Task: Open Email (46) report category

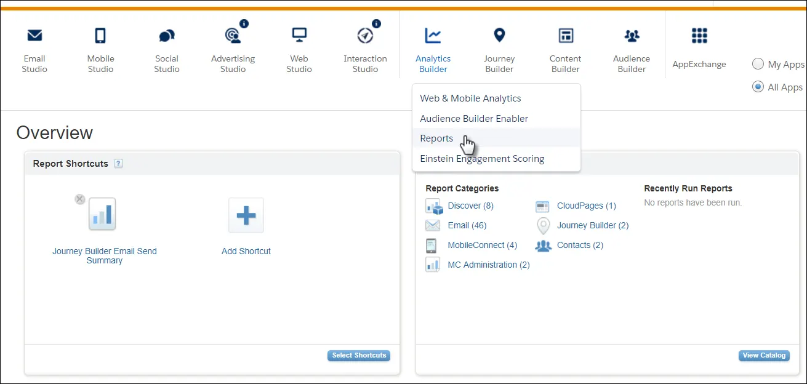Action: 467,225
